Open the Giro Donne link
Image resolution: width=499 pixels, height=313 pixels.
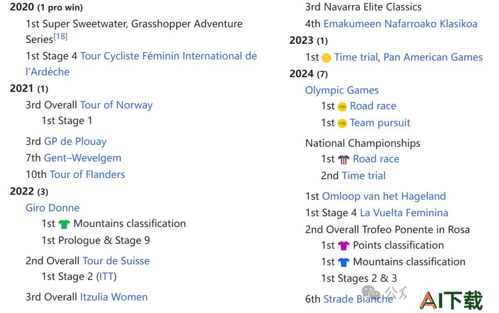pos(53,207)
